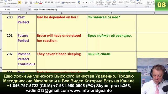
Task: Click the Increase Decimal icon
Action: [90, 2]
